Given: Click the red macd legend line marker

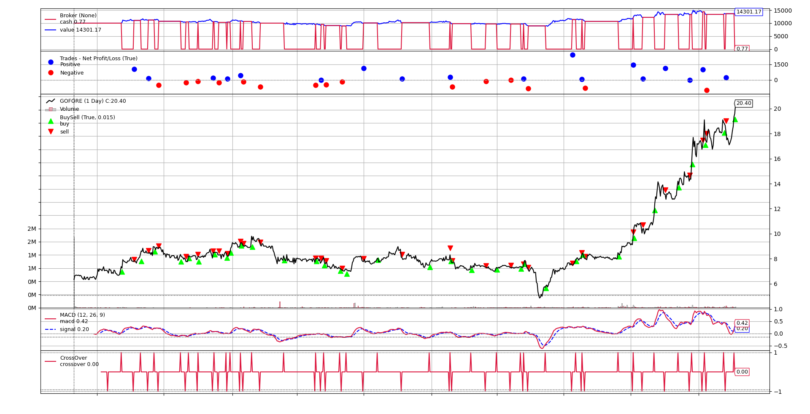Looking at the screenshot, I should (51, 319).
